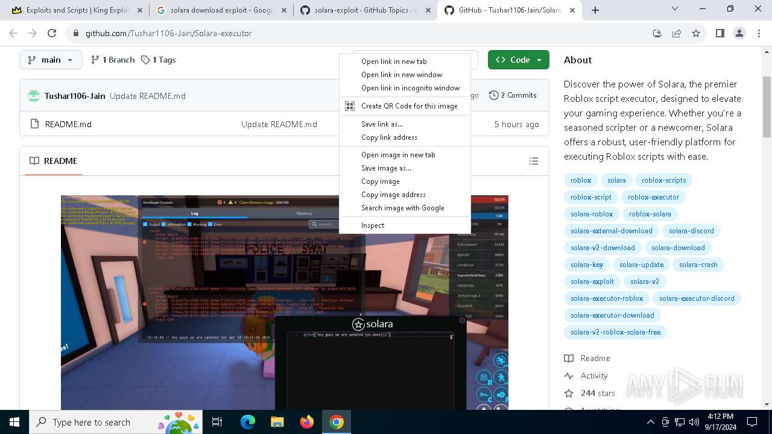Open the 2 Commits link
Viewport: 772px width, 434px height.
pyautogui.click(x=513, y=95)
